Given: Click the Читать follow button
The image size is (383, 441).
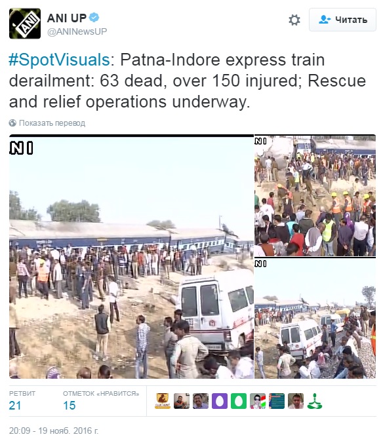Looking at the screenshot, I should (x=342, y=20).
